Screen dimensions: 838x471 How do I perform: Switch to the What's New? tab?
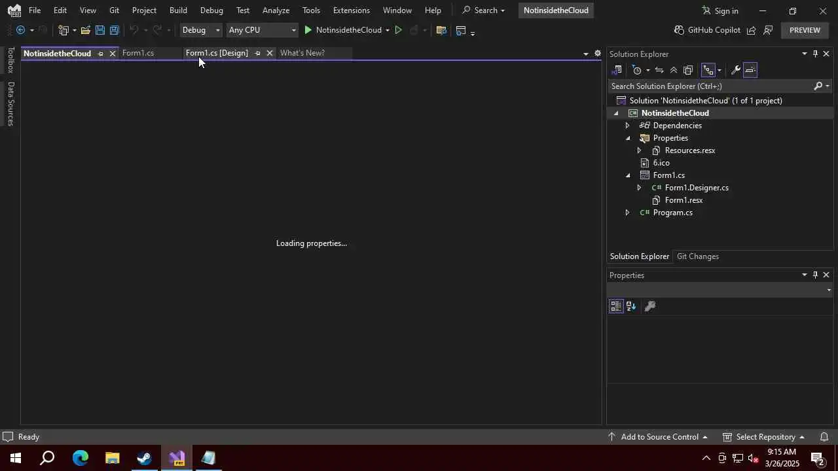point(302,53)
